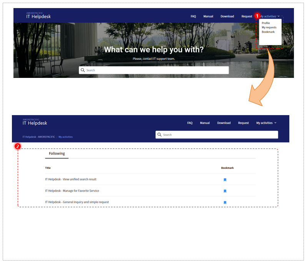Viewport: 307px width, 264px height.
Task: Open Request in the top hero navigation
Action: (247, 16)
